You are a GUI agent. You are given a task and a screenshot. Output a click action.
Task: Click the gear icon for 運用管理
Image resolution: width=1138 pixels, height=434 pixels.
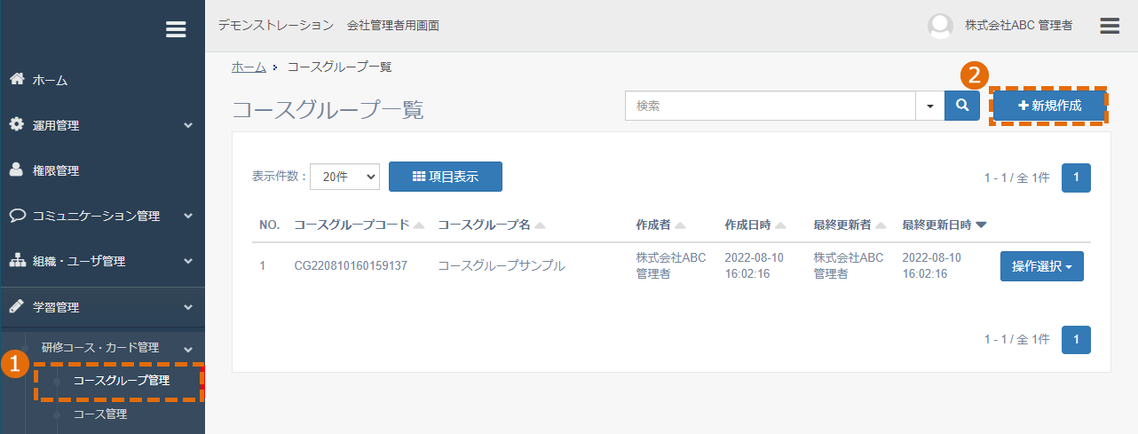pyautogui.click(x=17, y=124)
